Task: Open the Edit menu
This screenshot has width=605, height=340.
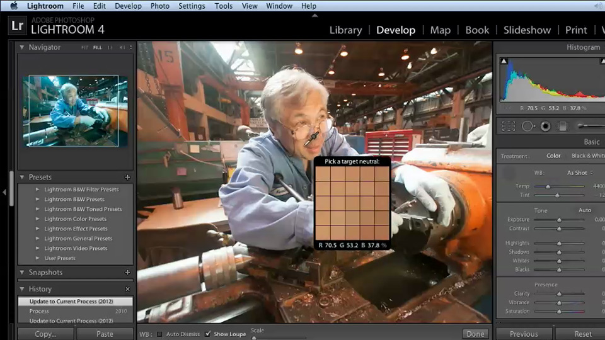Action: click(99, 6)
